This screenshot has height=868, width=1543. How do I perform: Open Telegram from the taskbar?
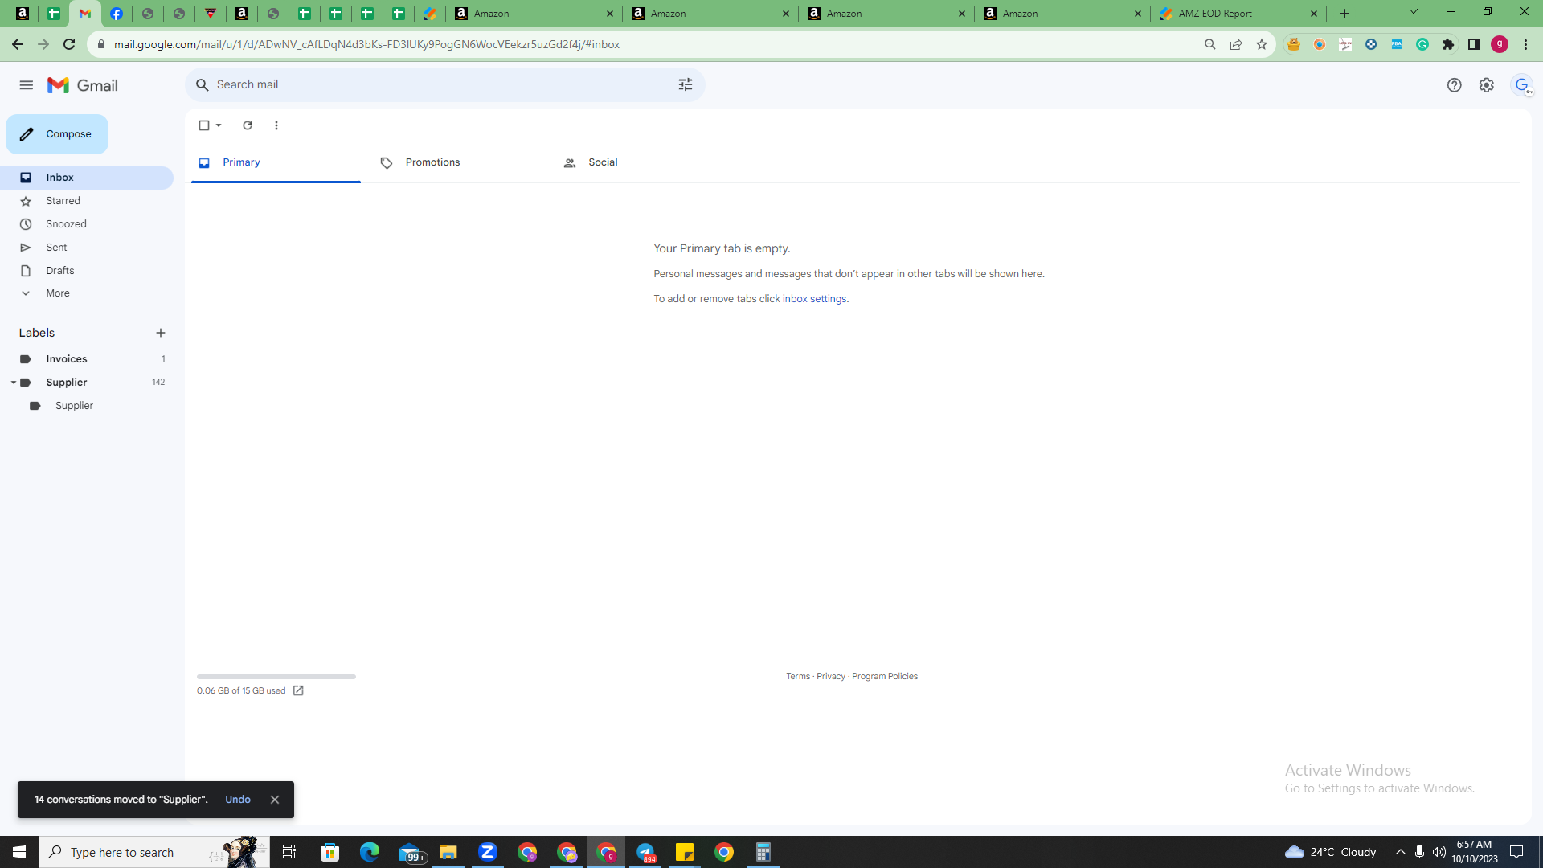point(646,852)
